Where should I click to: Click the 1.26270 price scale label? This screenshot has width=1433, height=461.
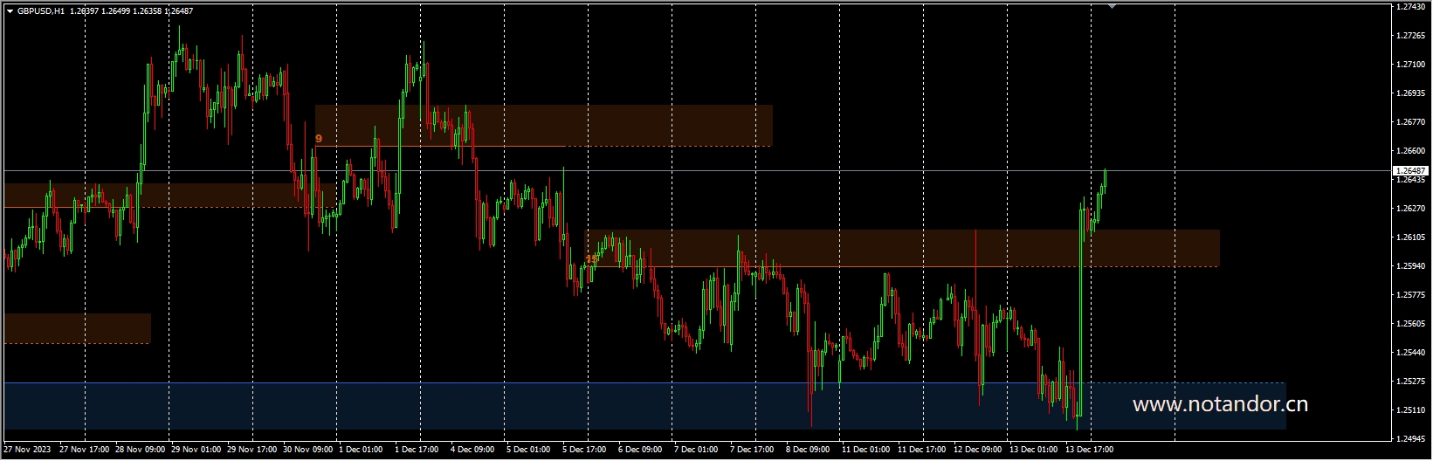coord(1411,209)
